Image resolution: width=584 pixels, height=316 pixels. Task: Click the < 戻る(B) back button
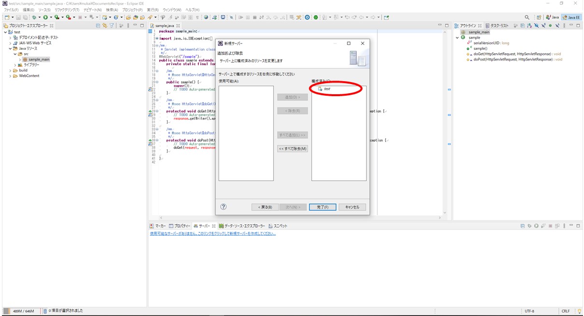(265, 207)
